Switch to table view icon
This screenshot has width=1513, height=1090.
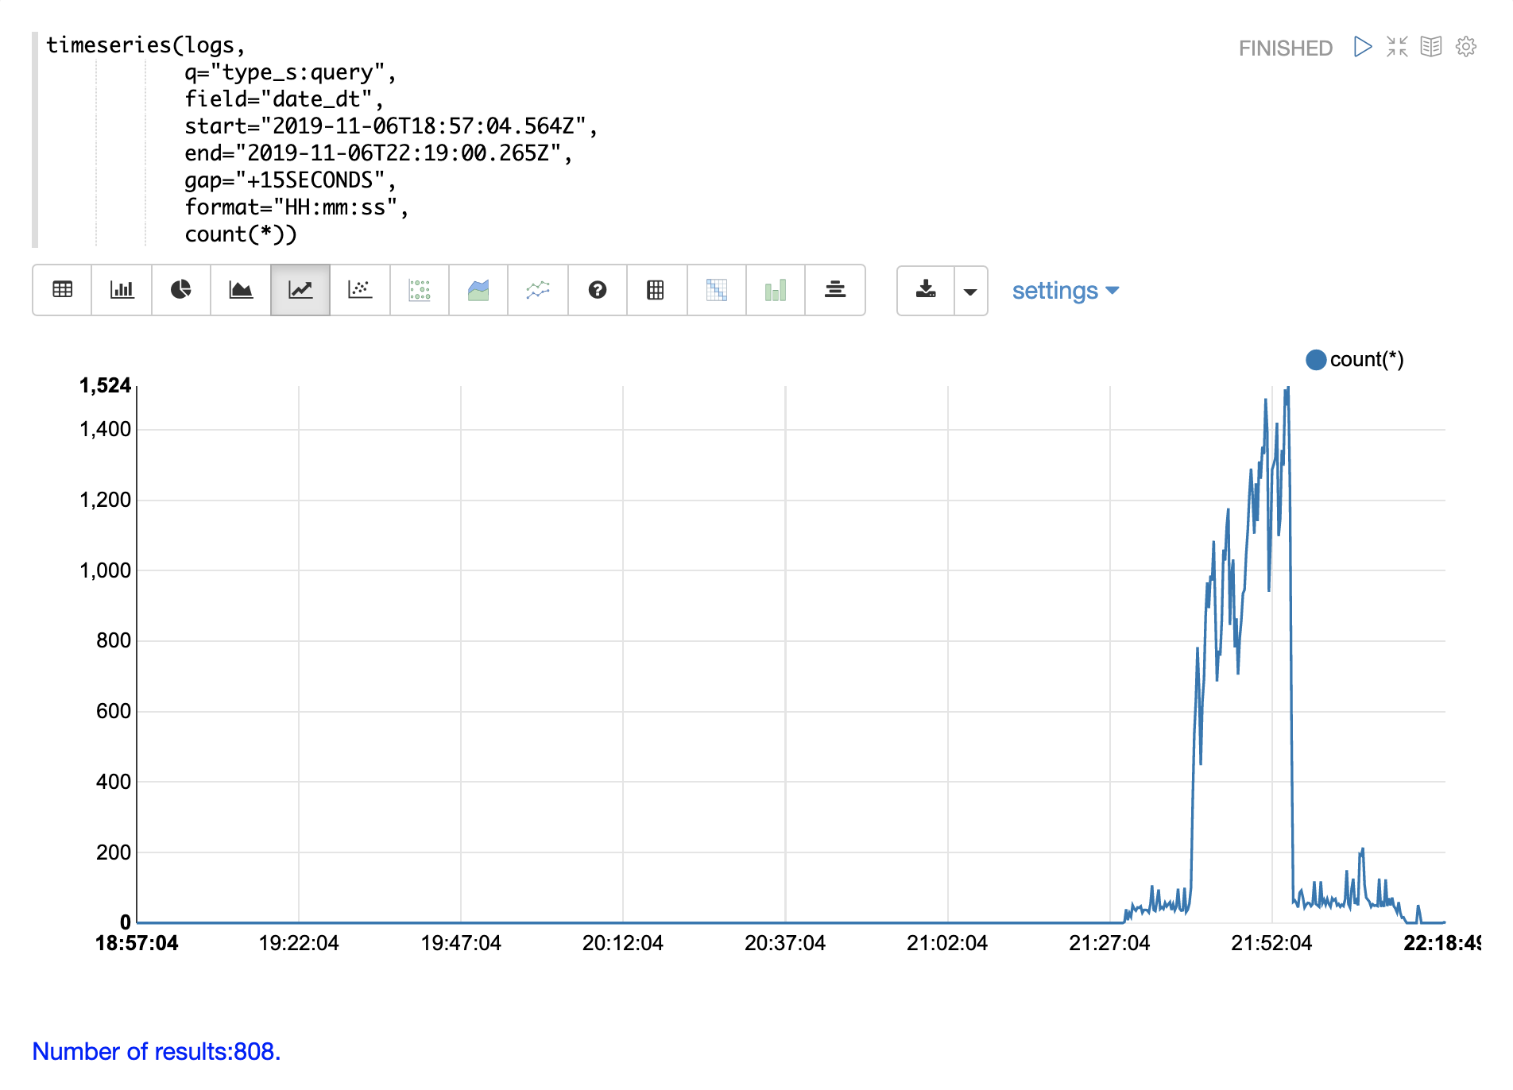62,290
